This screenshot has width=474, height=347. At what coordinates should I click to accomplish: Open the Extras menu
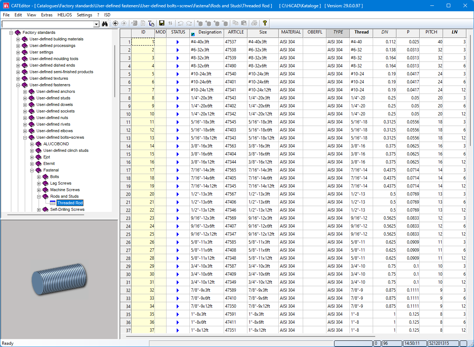click(47, 15)
